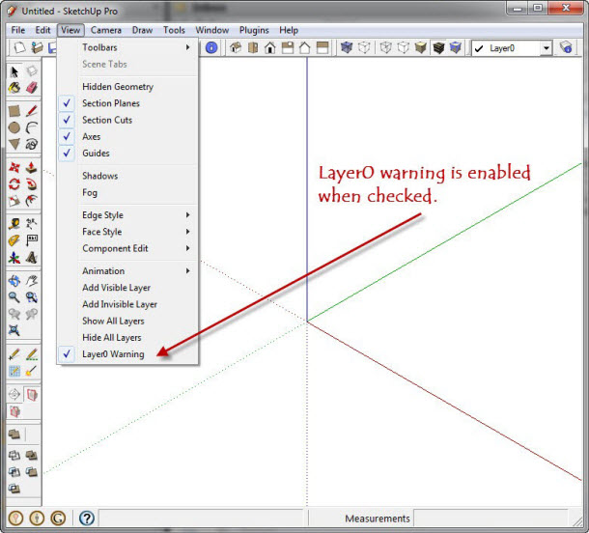Choose the Zoom magnifier tool
The width and height of the screenshot is (589, 533).
click(x=14, y=297)
